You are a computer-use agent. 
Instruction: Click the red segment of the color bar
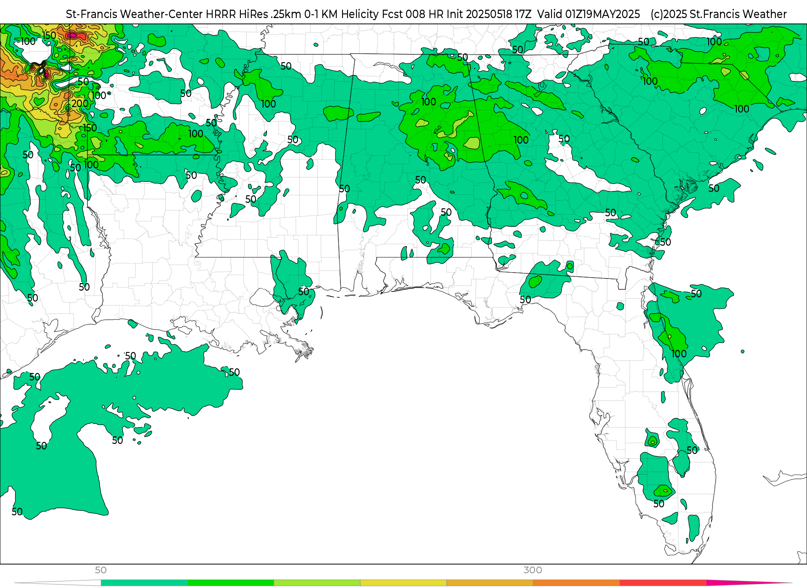[x=662, y=583]
